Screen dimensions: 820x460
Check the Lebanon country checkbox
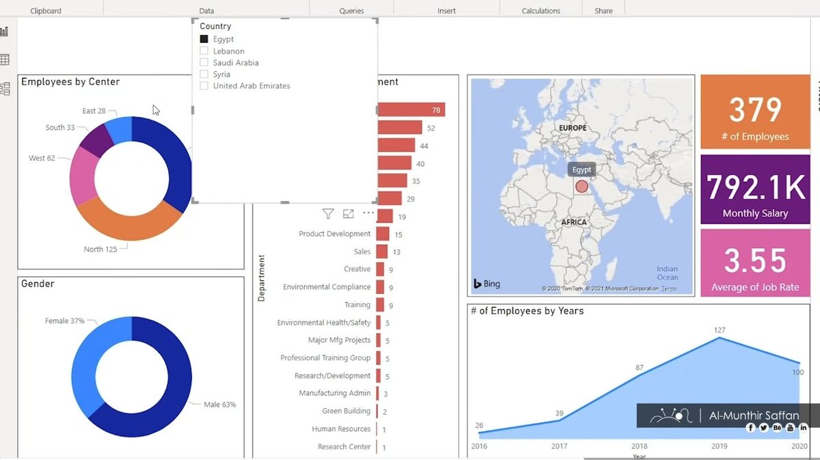204,51
